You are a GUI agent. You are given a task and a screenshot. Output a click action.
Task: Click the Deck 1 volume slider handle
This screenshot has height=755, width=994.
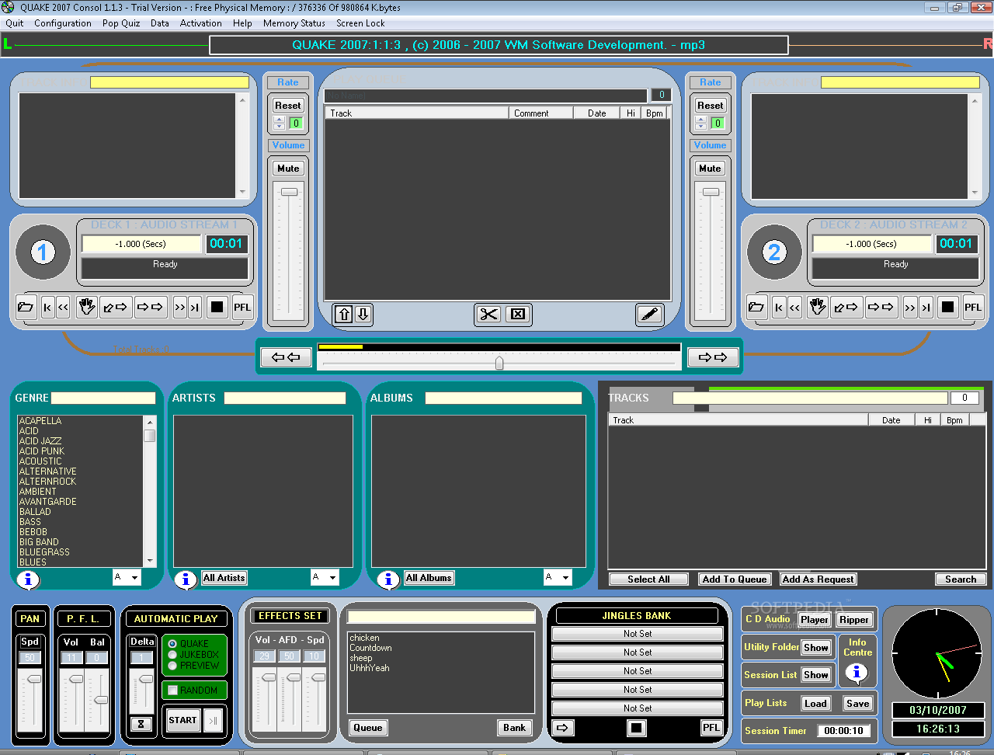pos(289,192)
